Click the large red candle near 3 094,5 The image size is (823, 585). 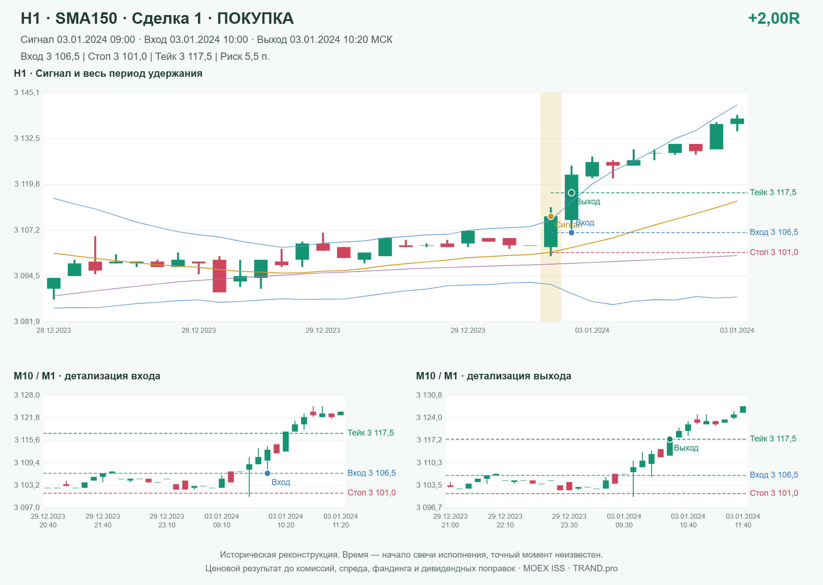pos(219,276)
